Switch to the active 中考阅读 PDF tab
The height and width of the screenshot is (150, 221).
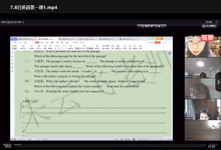click(x=46, y=39)
